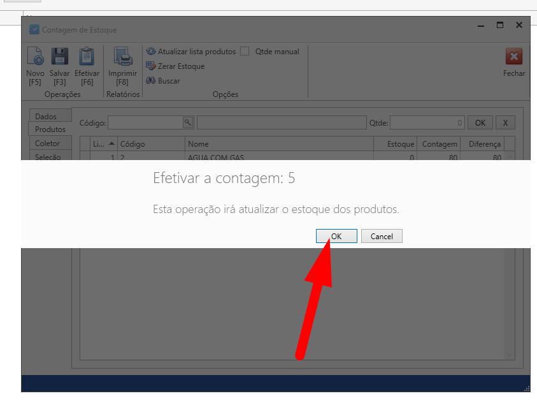Click the red Fechar icon
537x405 pixels.
tap(513, 57)
